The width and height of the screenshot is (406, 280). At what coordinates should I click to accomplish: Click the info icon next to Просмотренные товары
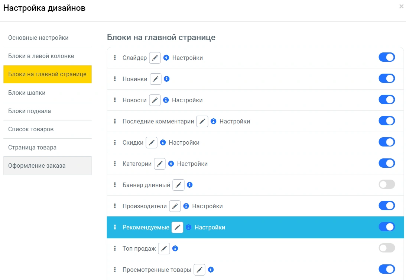211,270
